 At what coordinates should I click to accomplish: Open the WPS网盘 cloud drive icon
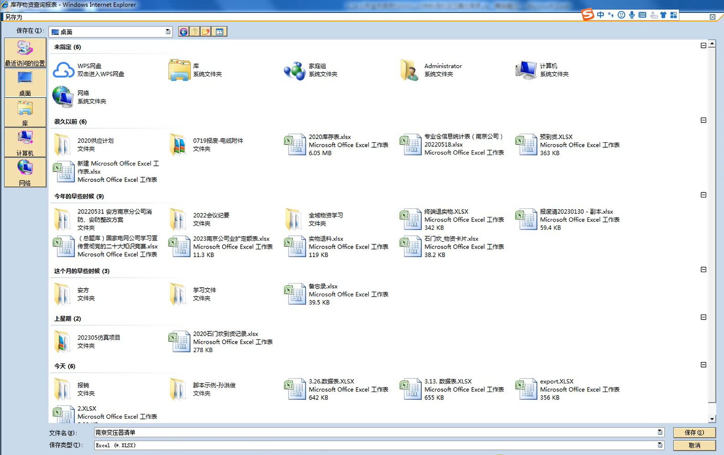(x=63, y=70)
